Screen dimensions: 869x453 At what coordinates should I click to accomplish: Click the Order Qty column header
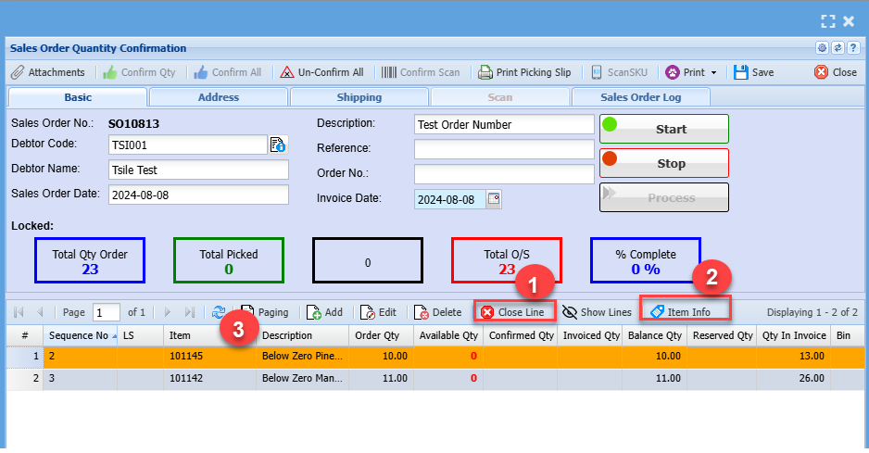(x=381, y=335)
